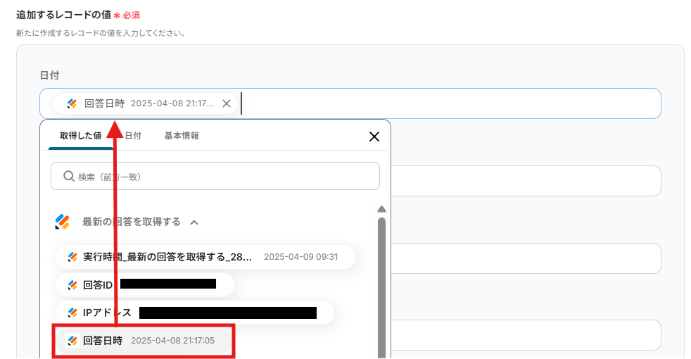Click the 日付 field label
Image resolution: width=691 pixels, height=359 pixels.
tap(49, 75)
